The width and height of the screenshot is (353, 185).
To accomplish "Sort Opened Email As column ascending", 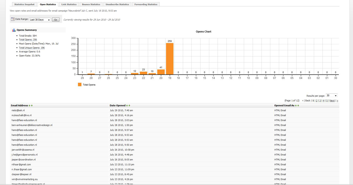I will pyautogui.click(x=296, y=106).
